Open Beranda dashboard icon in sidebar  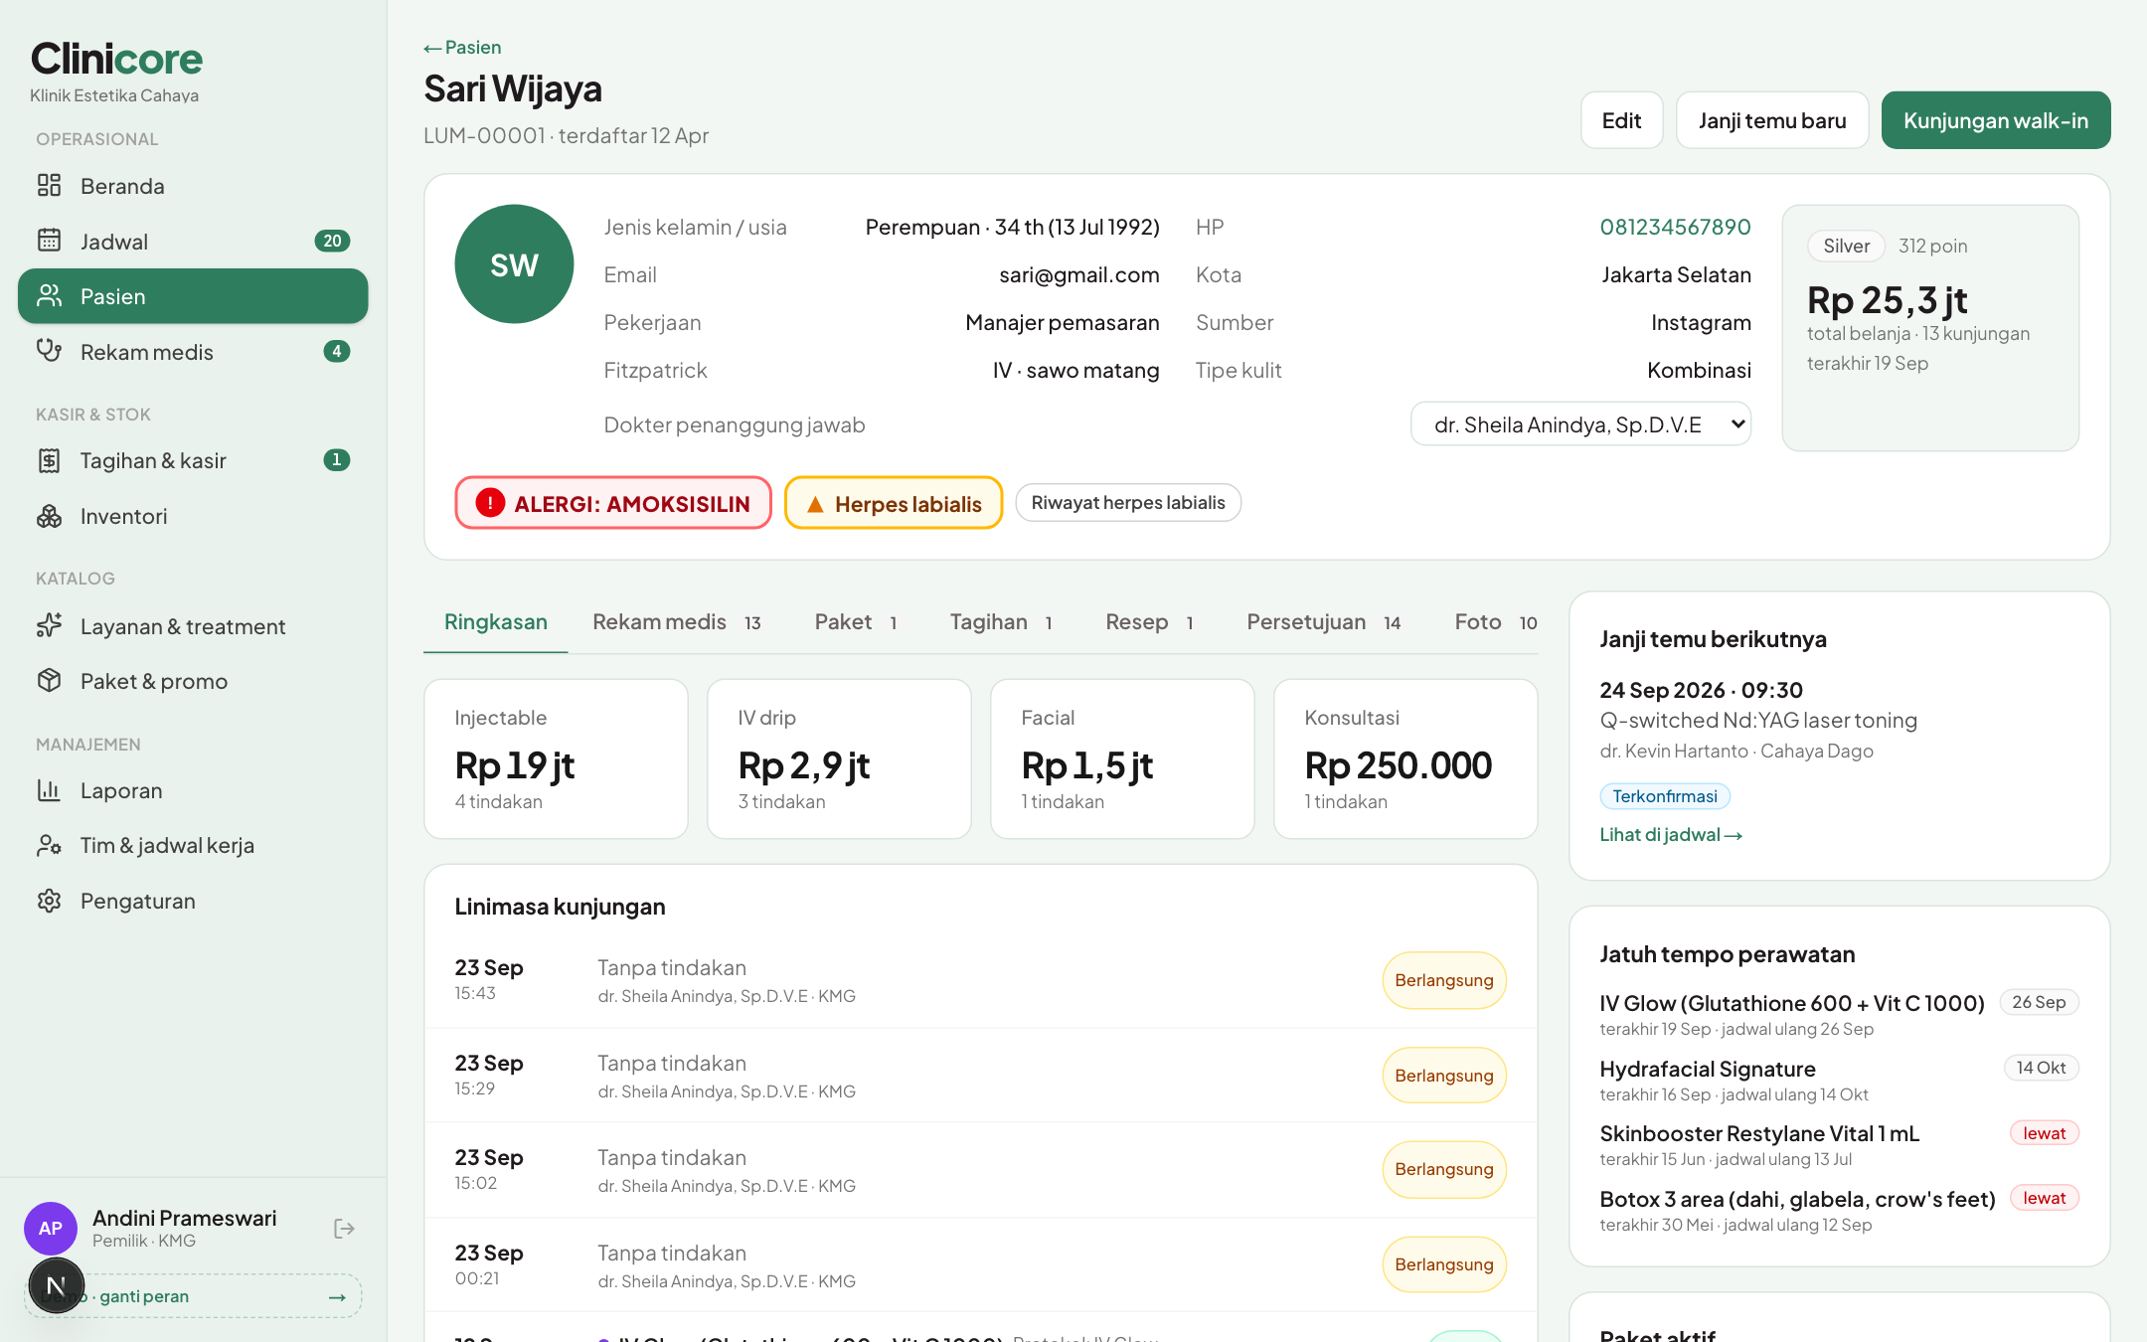(49, 186)
